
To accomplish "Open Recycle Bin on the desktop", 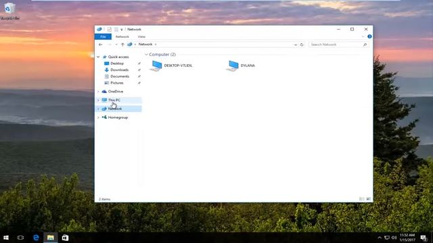I will point(10,11).
